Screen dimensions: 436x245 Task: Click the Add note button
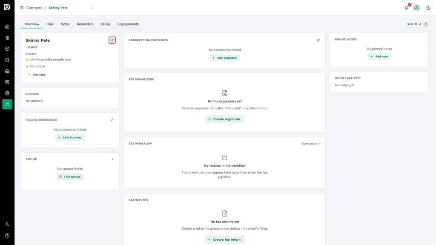379,57
